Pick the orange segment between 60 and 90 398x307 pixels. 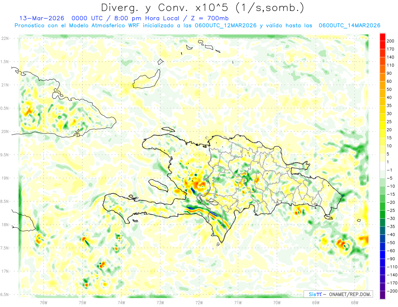(x=382, y=77)
